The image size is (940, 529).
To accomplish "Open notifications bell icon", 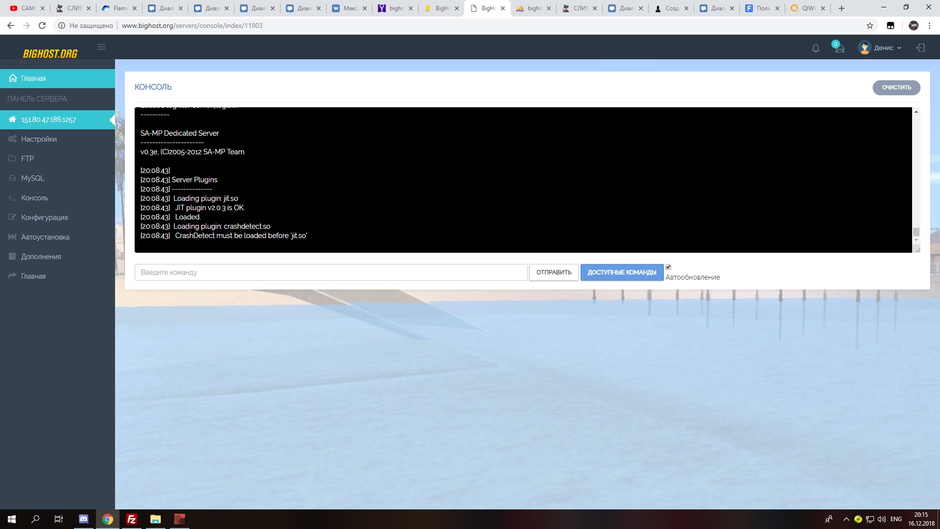I will pos(816,48).
